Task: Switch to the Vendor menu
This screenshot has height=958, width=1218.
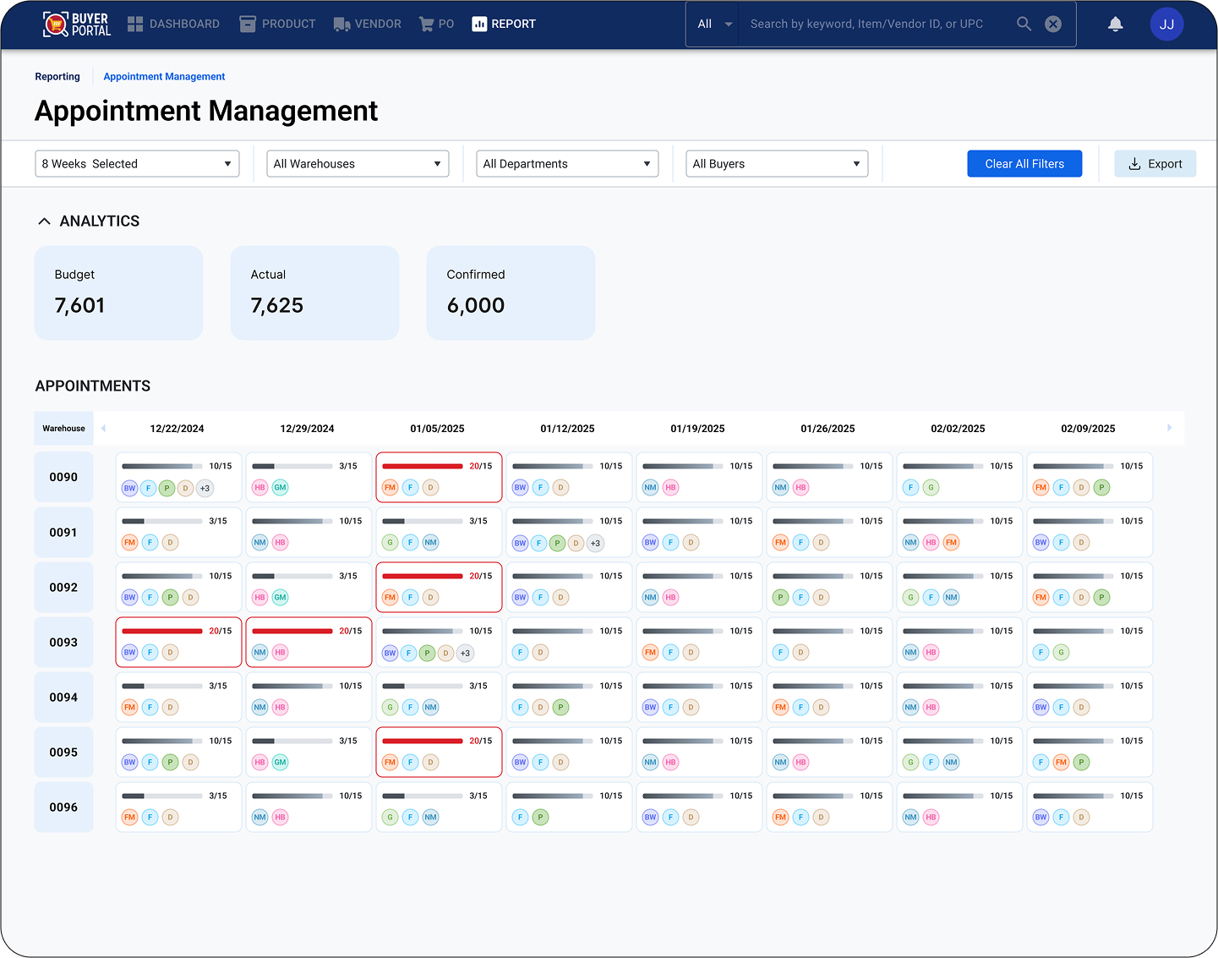Action: [367, 25]
